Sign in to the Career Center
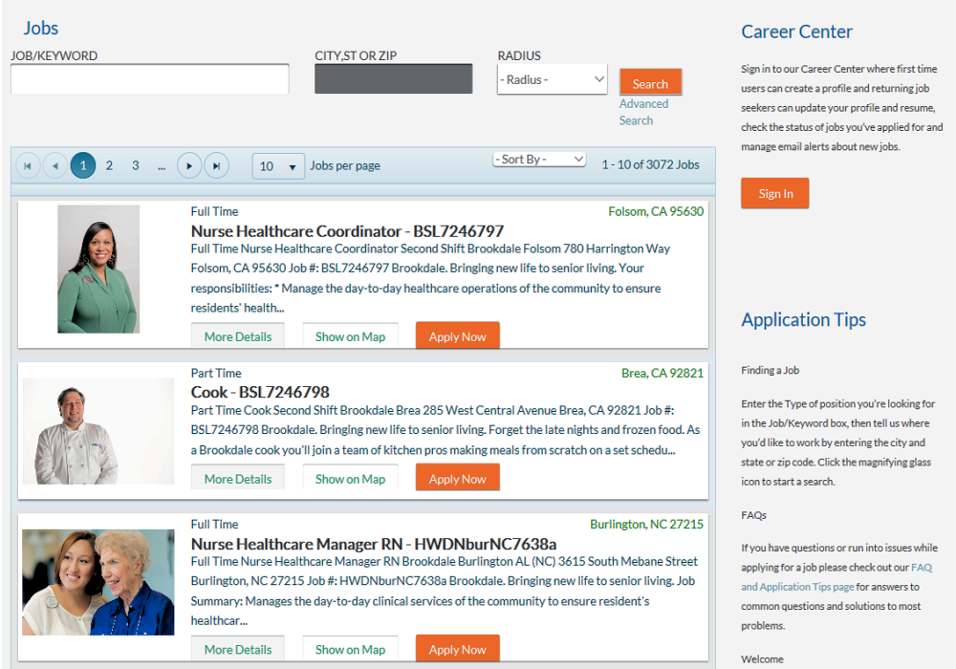Screen dimensions: 956x669 coord(774,193)
